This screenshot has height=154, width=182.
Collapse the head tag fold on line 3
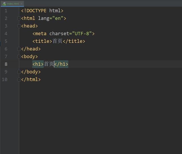(19, 26)
